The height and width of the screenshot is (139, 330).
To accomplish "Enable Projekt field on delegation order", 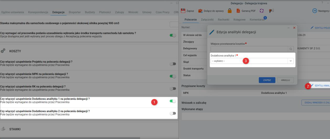I will click(x=173, y=64).
